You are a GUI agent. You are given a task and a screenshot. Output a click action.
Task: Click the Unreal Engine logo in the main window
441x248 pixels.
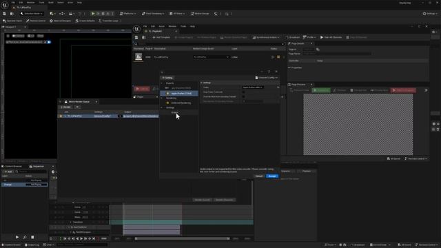coord(5,5)
